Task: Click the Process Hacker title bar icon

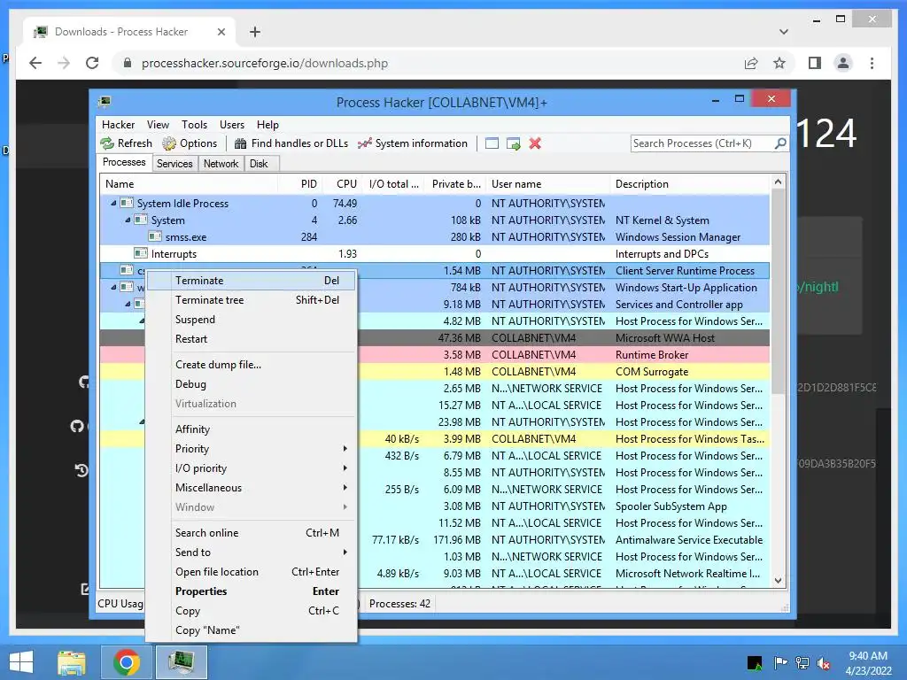Action: [105, 103]
